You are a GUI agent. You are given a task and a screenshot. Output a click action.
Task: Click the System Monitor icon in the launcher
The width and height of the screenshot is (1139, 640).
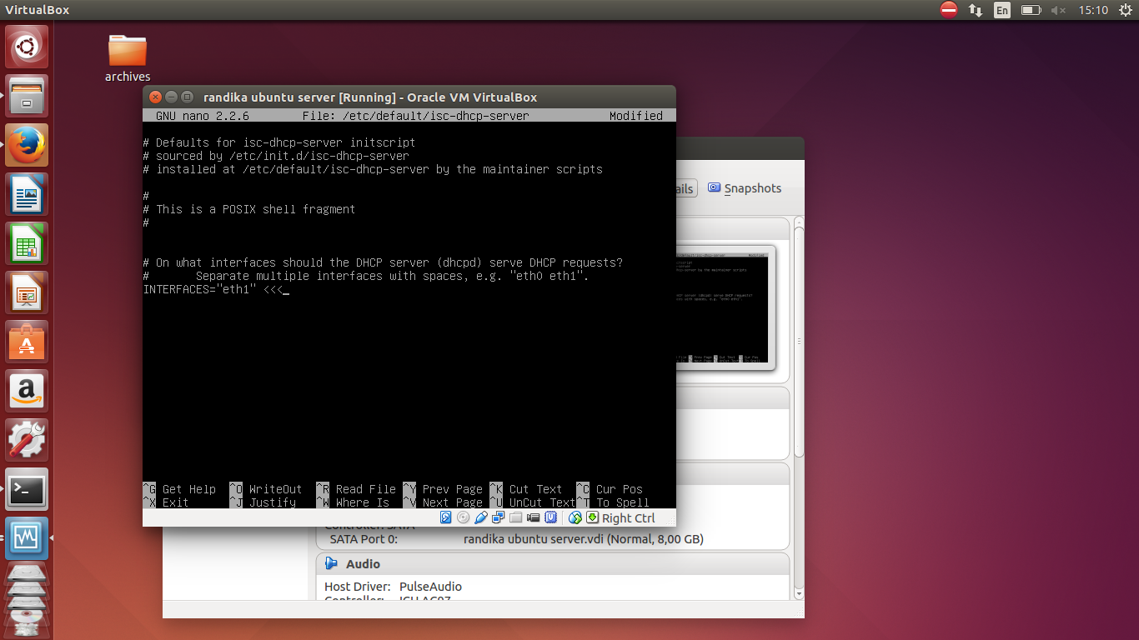point(27,538)
